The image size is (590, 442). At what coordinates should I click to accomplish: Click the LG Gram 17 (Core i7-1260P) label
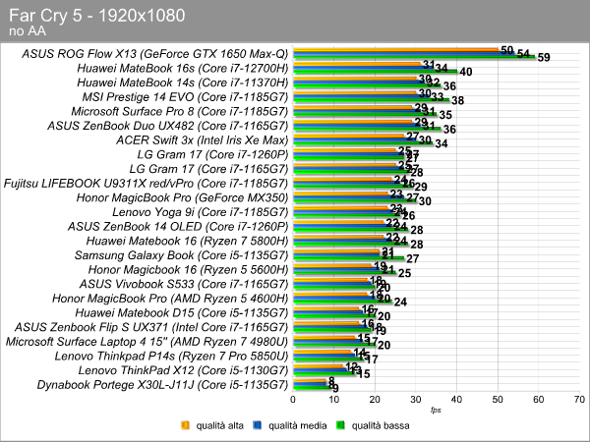(x=212, y=154)
